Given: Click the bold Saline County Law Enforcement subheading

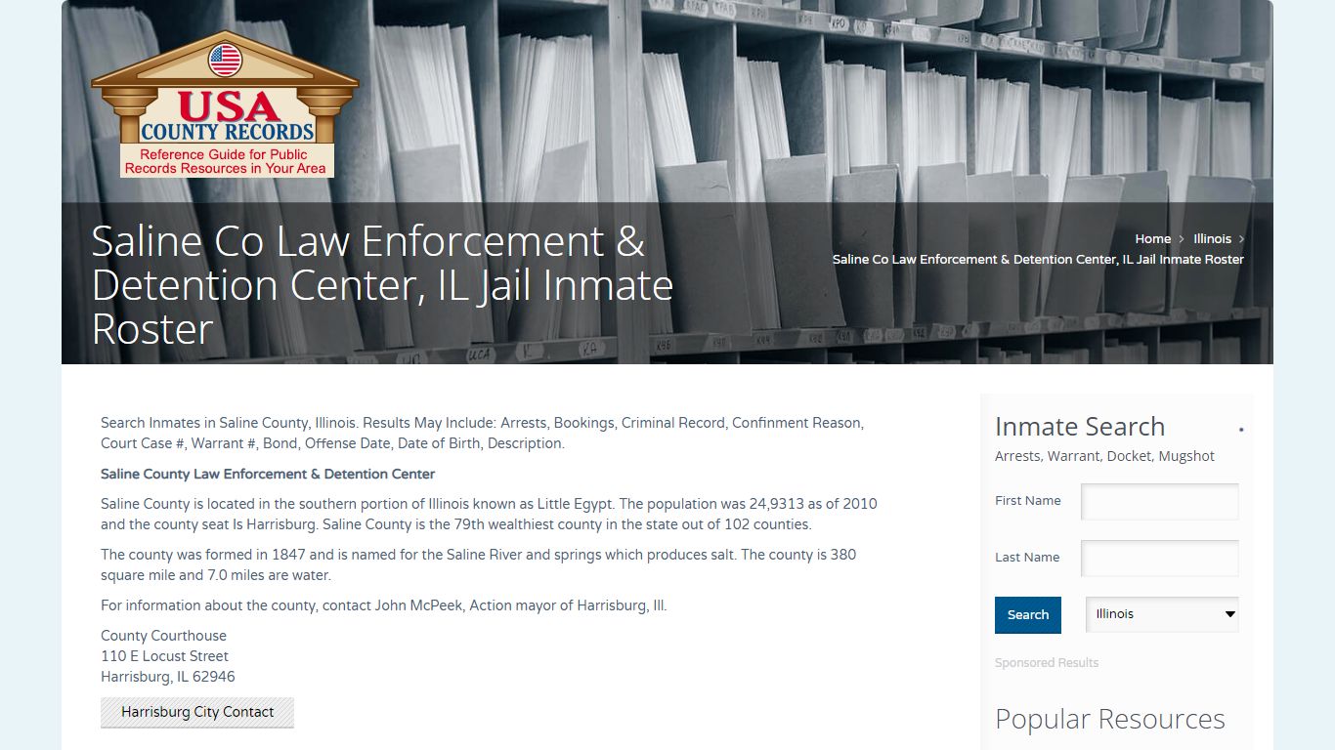Looking at the screenshot, I should [x=268, y=475].
